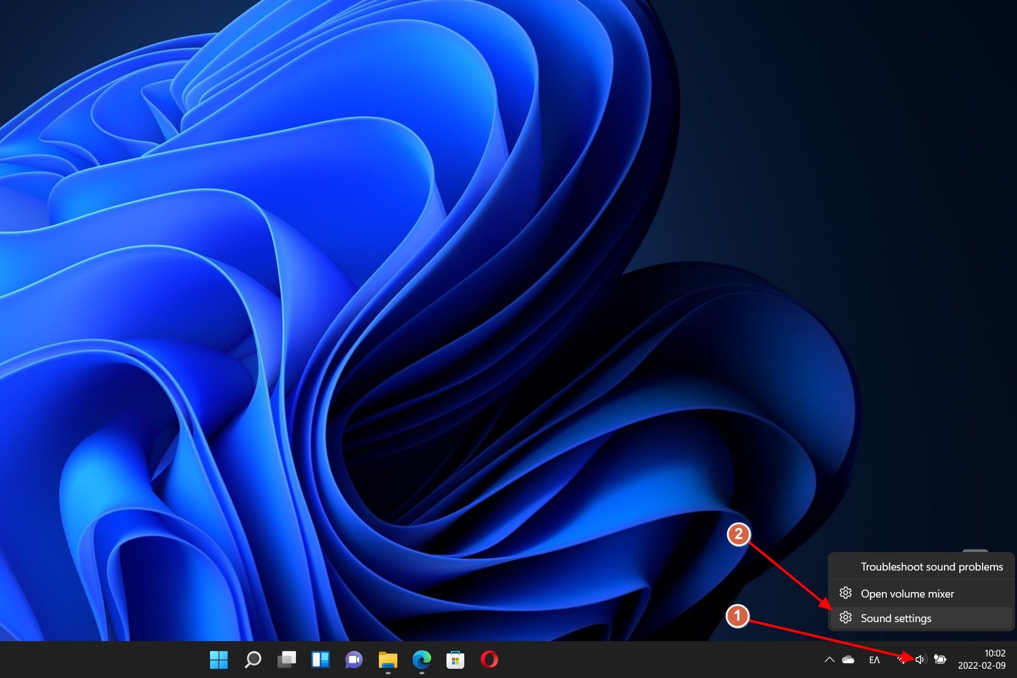Open the input language switcher
The height and width of the screenshot is (678, 1017).
875,660
